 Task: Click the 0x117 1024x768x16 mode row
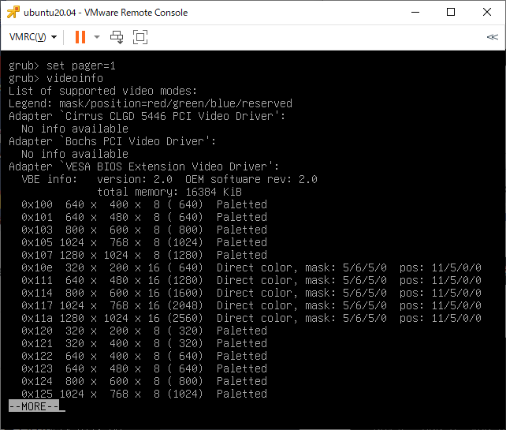251,305
